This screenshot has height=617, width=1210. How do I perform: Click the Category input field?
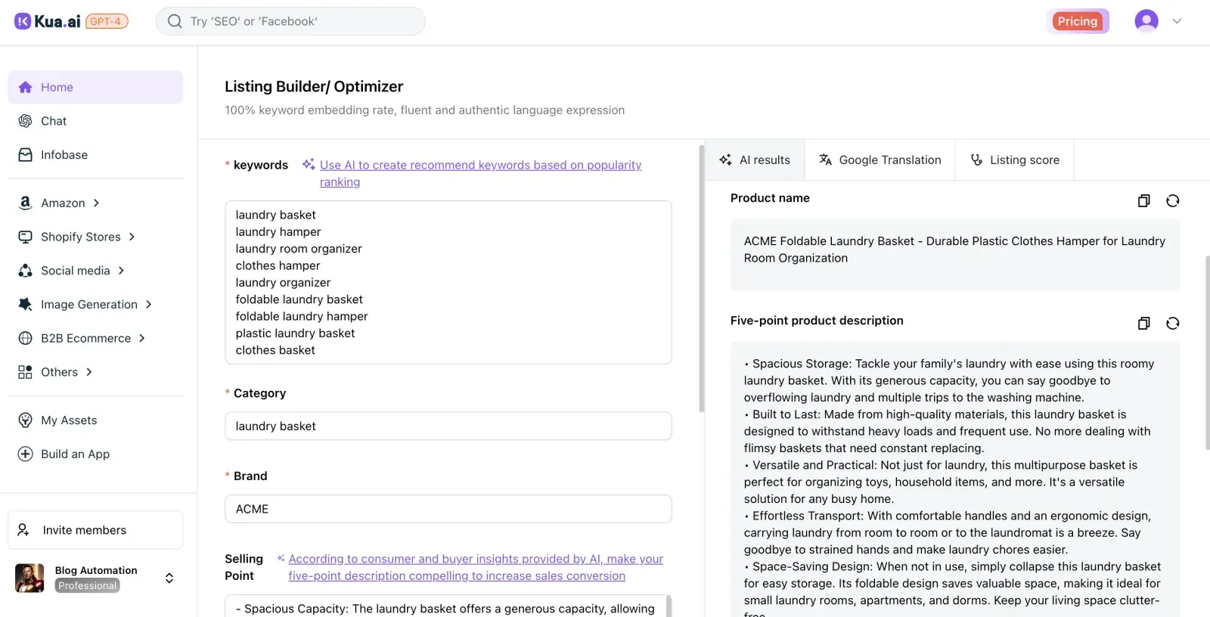pyautogui.click(x=448, y=426)
